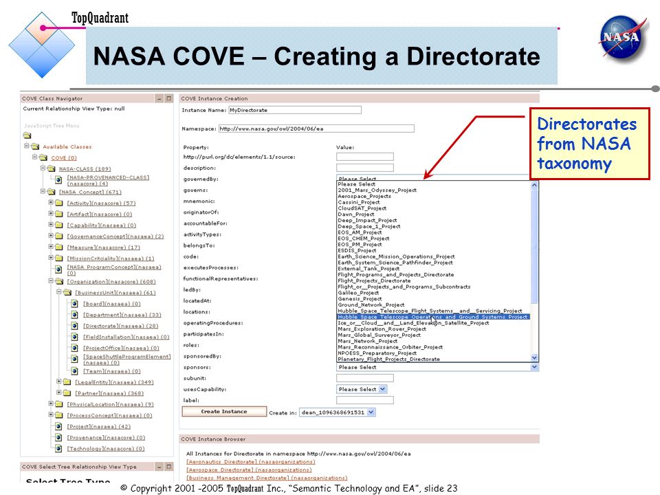Maximize the Select Tree Relationship View Type panel
This screenshot has width=660, height=495.
(169, 467)
